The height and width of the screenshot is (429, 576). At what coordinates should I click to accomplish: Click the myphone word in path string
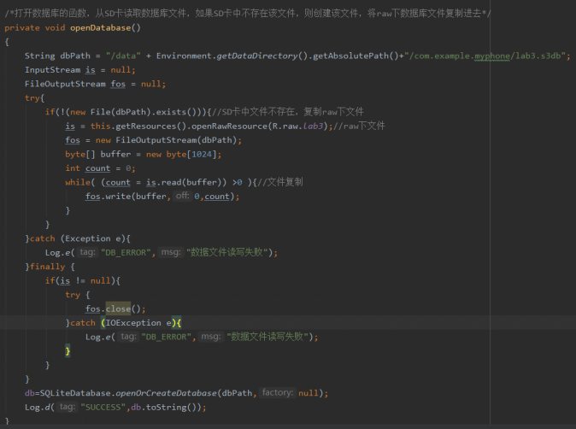(x=492, y=56)
